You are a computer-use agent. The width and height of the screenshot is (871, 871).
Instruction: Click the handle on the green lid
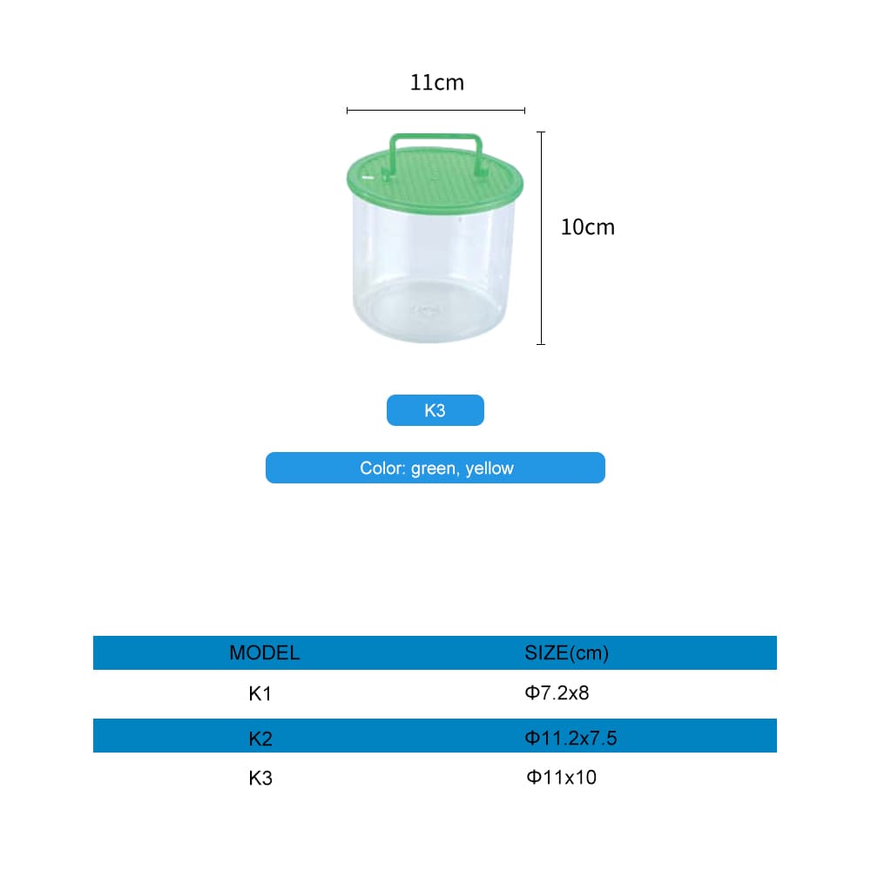pos(435,139)
